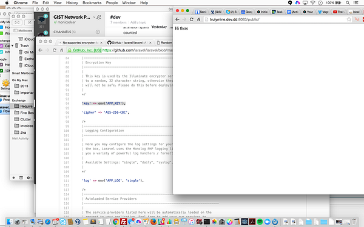Toggle Mailboxes sidebar button in Mail
The height and width of the screenshot is (227, 364).
click(23, 31)
